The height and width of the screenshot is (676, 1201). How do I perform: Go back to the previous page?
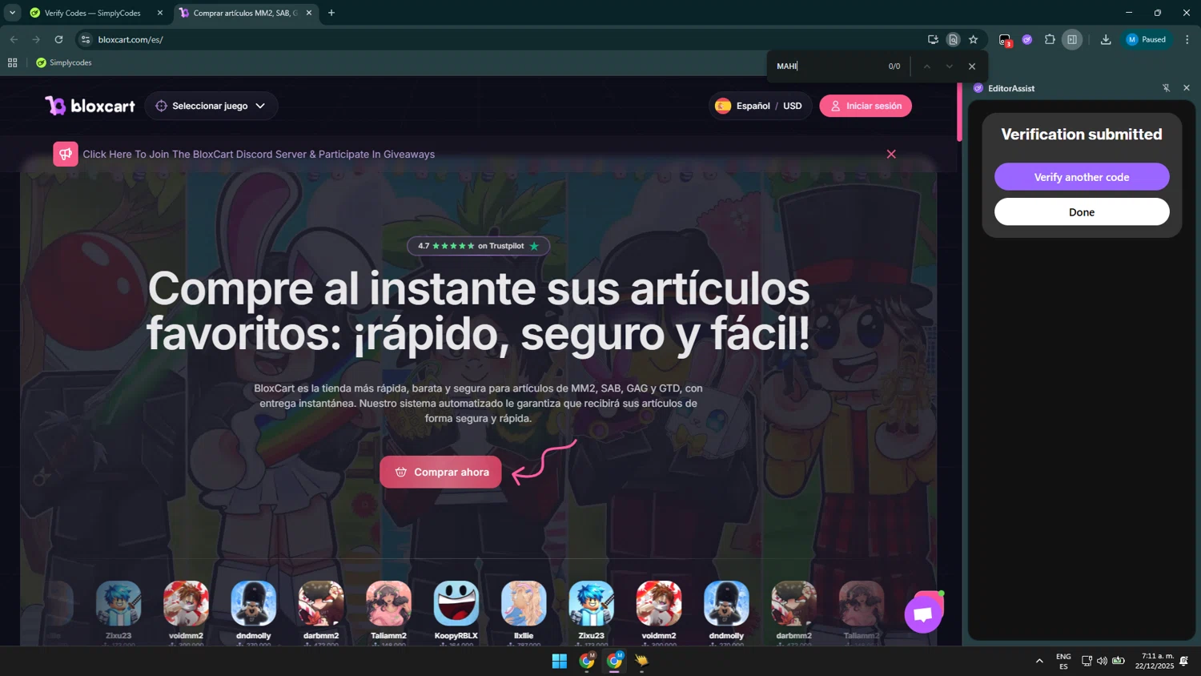point(14,39)
